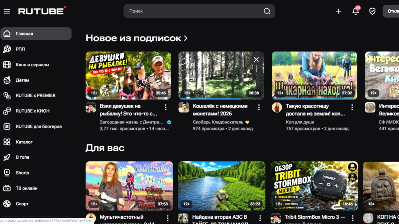The image size is (399, 224).
Task: Click the RUTUBE x КИОН icon
Action: coord(7,111)
